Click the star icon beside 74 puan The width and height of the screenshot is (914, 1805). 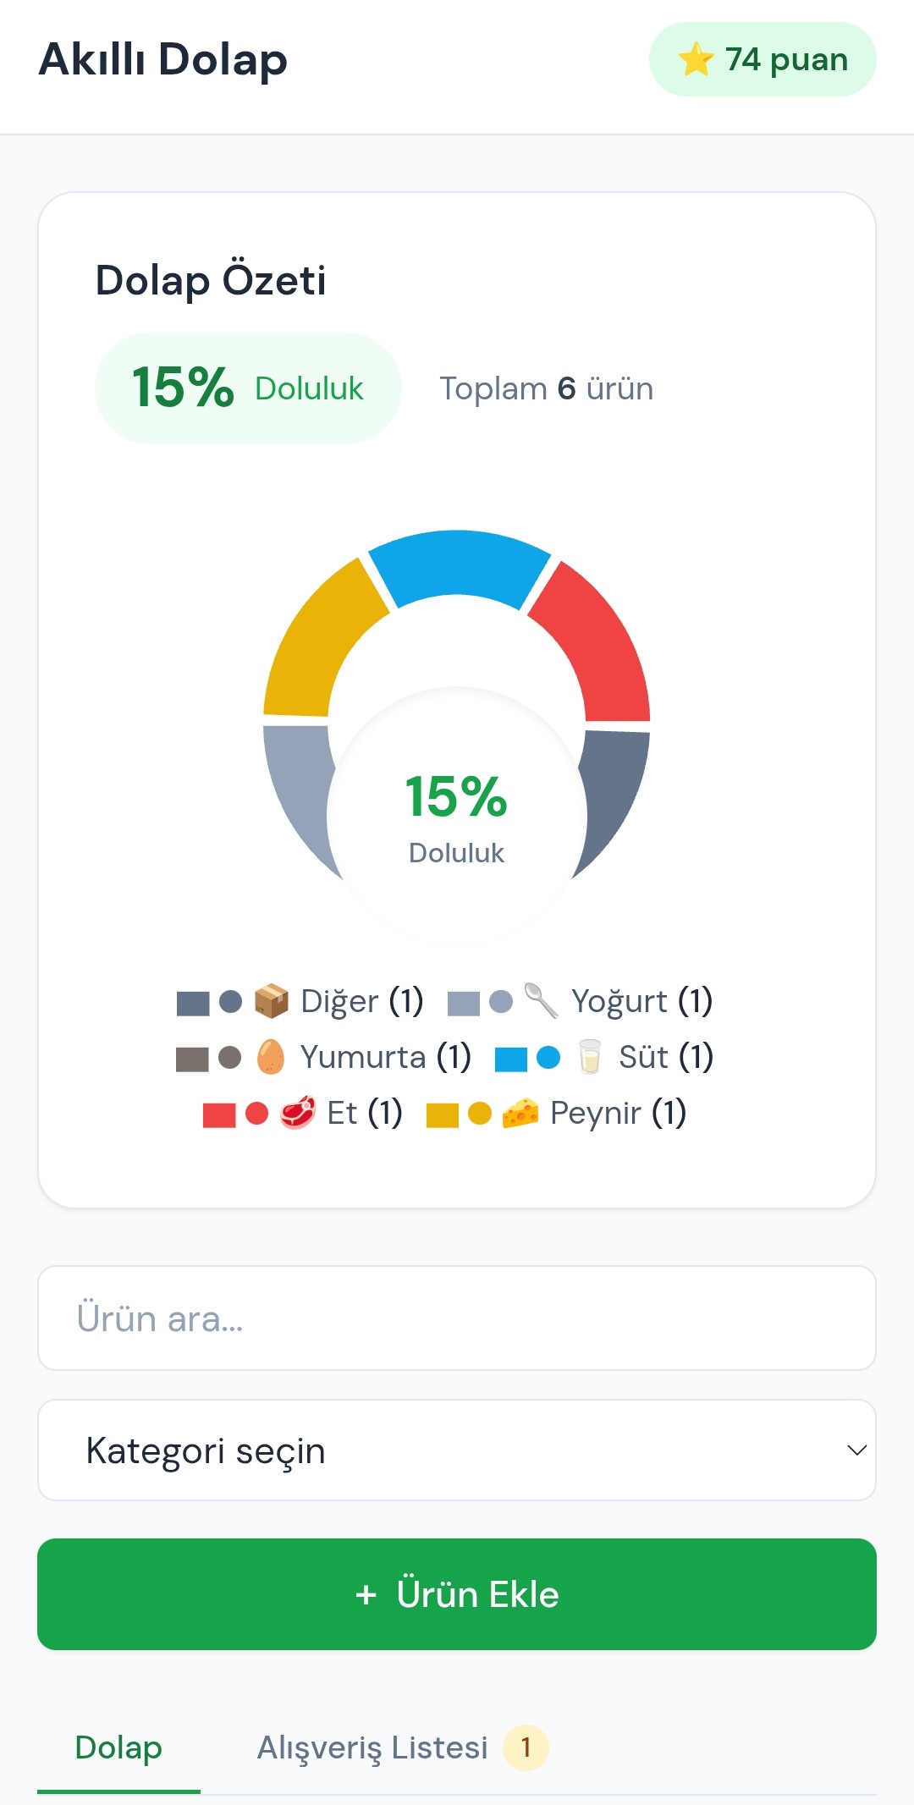tap(696, 59)
